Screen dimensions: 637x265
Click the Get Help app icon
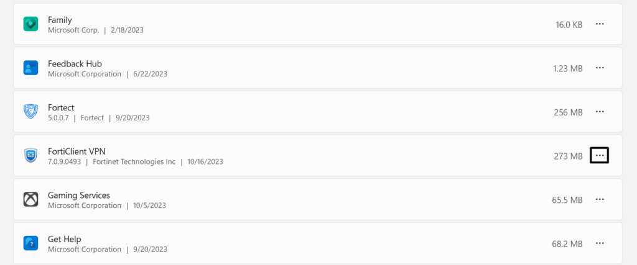click(x=31, y=243)
